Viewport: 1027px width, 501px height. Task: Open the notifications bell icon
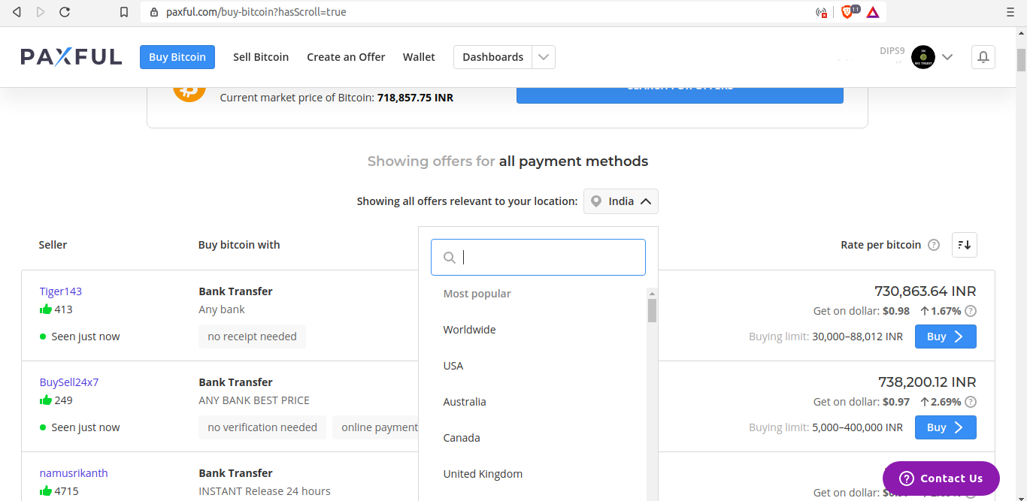pyautogui.click(x=983, y=57)
